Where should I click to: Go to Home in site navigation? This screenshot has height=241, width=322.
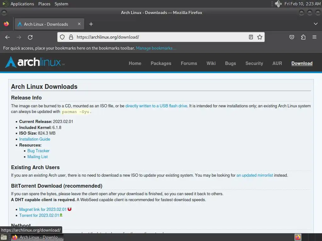(x=135, y=63)
